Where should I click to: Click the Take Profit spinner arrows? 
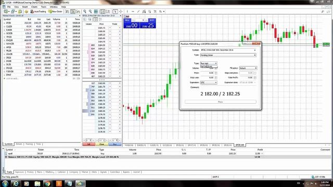point(255,77)
